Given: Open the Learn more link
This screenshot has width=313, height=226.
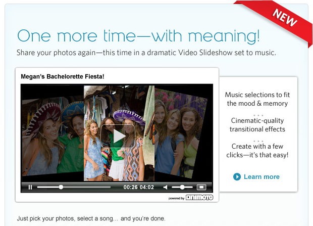Looking at the screenshot, I should pyautogui.click(x=261, y=176).
